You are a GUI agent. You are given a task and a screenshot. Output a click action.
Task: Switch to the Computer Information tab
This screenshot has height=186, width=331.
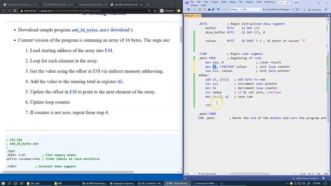click(19, 5)
